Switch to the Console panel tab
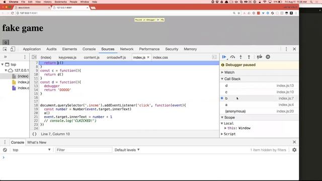Image resolution: width=322 pixels, height=181 pixels. tap(89, 49)
